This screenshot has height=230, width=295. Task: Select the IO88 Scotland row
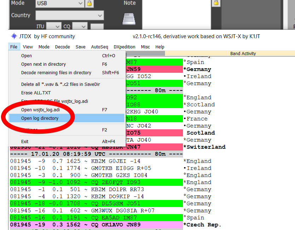coord(154,105)
